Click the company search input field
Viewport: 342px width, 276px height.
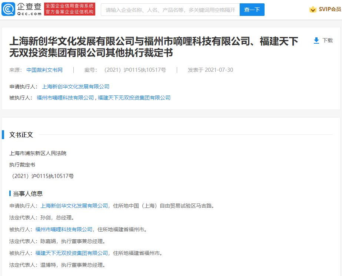click(x=170, y=10)
